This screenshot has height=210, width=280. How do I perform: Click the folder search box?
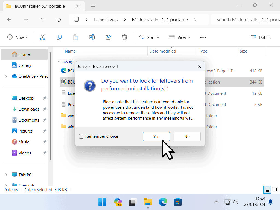(x=246, y=19)
